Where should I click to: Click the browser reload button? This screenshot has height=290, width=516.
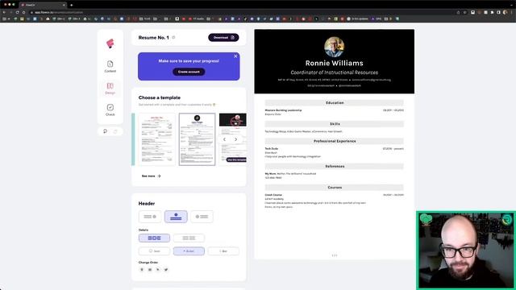click(x=17, y=12)
